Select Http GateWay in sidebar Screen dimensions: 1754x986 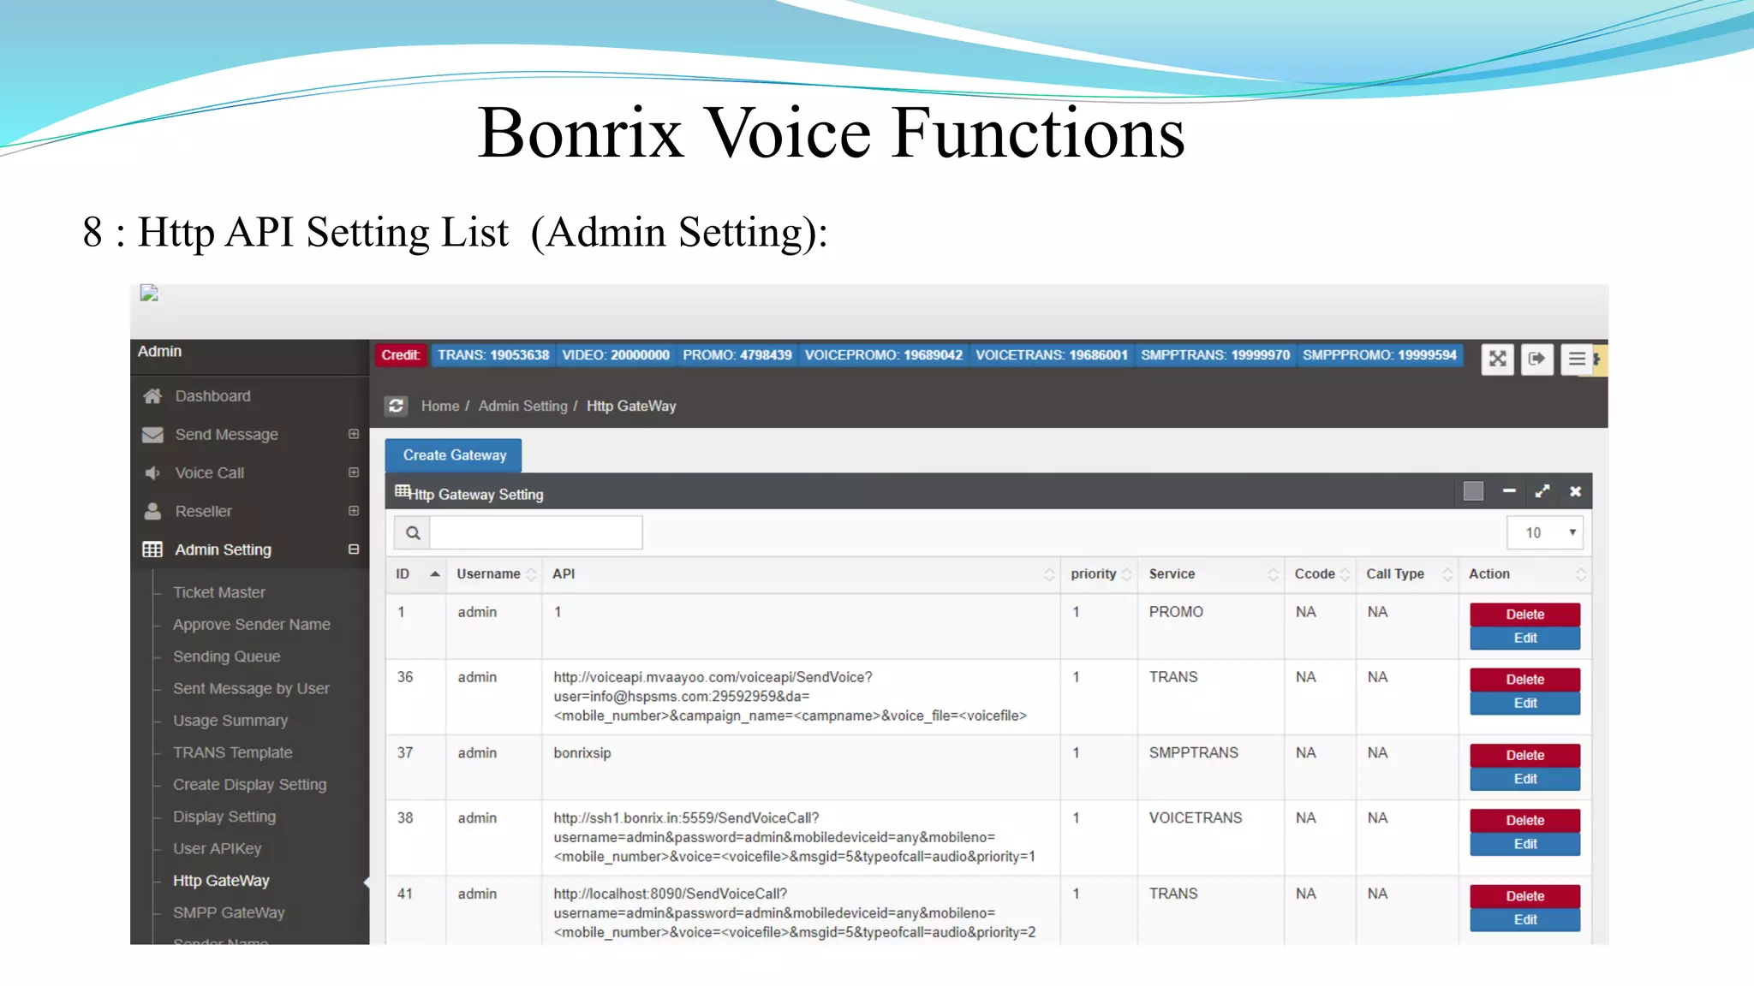tap(221, 881)
